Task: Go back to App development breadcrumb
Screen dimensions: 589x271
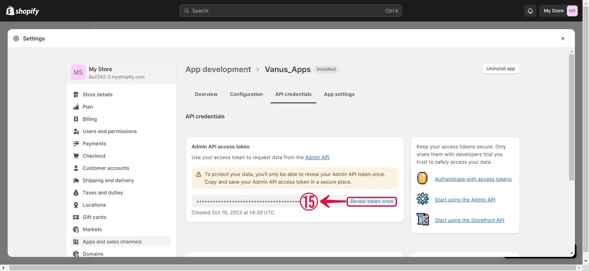Action: pos(218,69)
